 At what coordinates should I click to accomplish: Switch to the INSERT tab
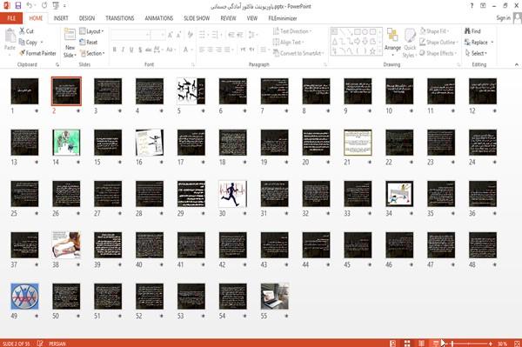[61, 18]
